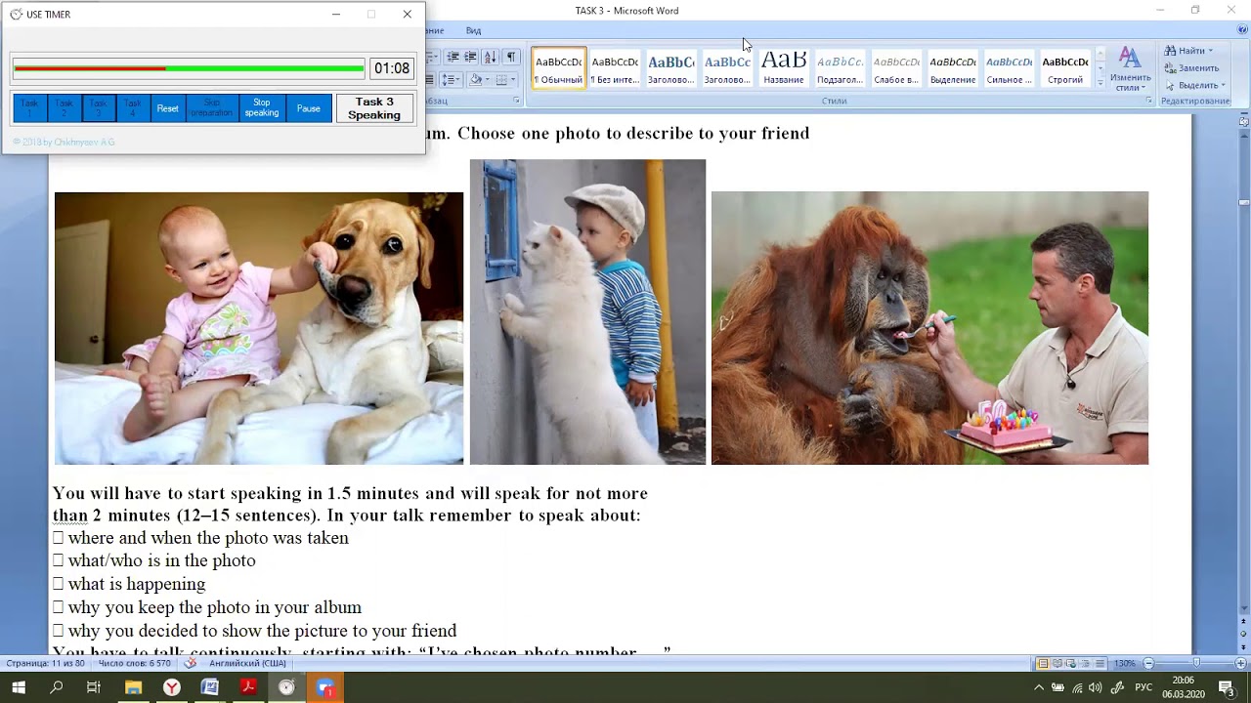Image resolution: width=1251 pixels, height=703 pixels.
Task: Click the decrease indent icon
Action: pos(453,58)
